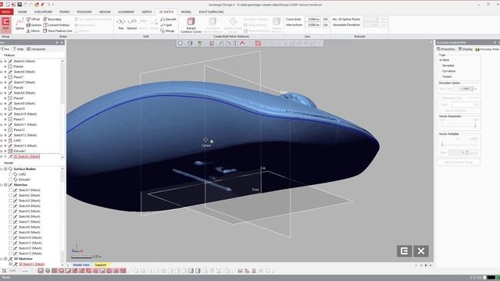Select Plane10 in Feature tree
This screenshot has width=500, height=281.
[20, 108]
